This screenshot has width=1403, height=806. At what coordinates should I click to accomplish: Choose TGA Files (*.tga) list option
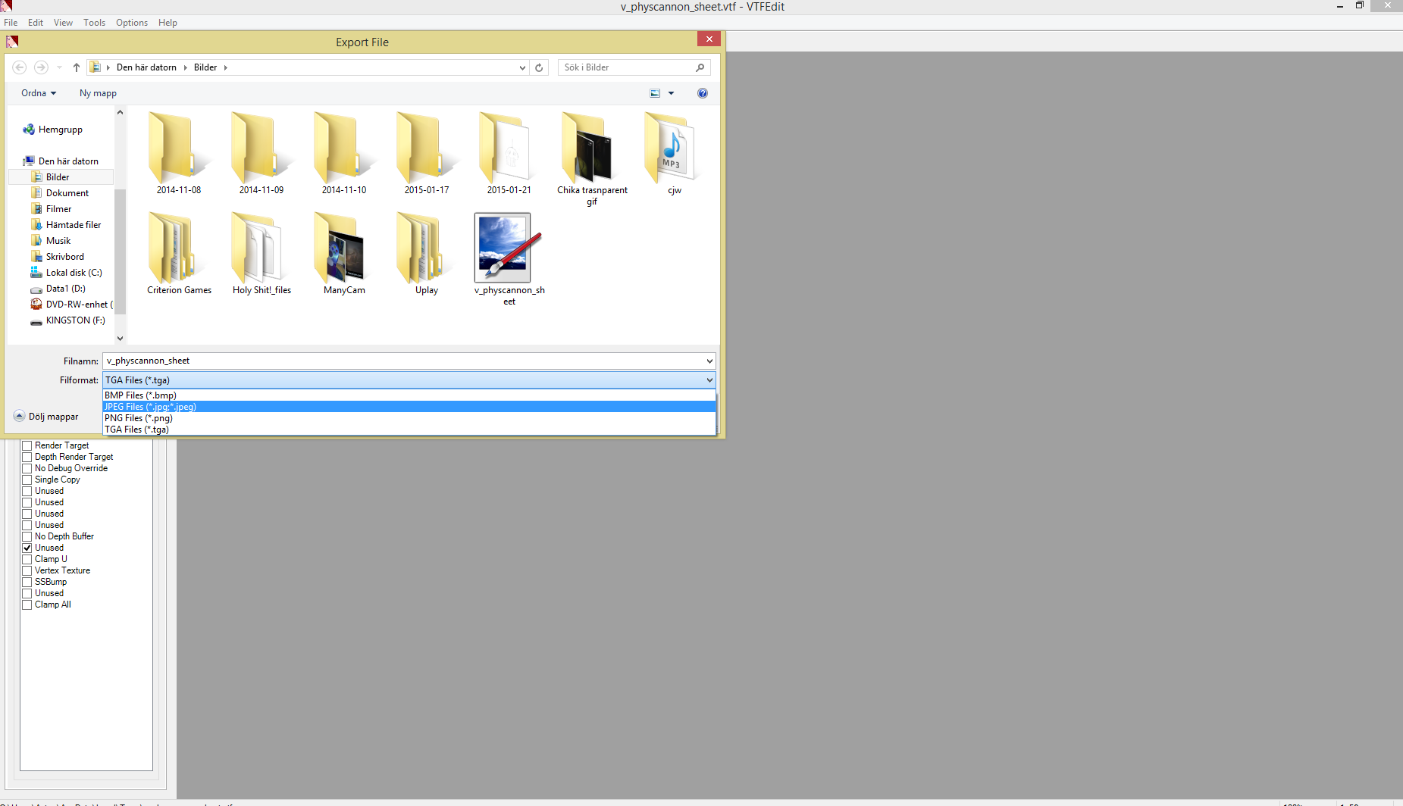tap(409, 430)
